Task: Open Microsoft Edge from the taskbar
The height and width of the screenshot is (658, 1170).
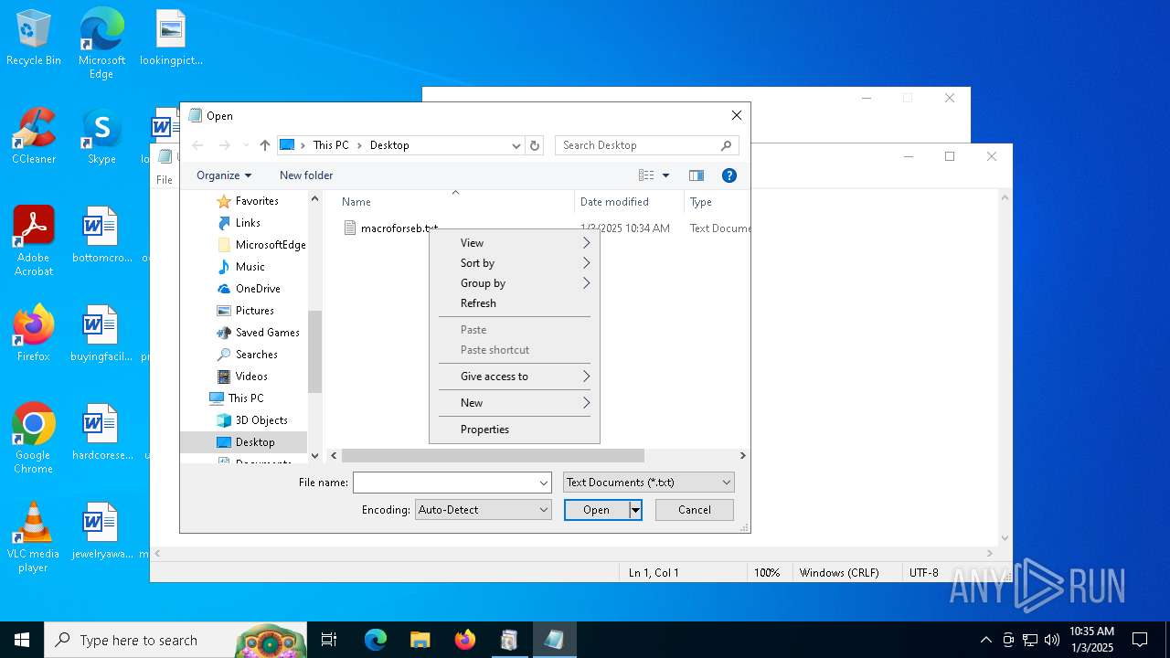Action: pos(376,640)
